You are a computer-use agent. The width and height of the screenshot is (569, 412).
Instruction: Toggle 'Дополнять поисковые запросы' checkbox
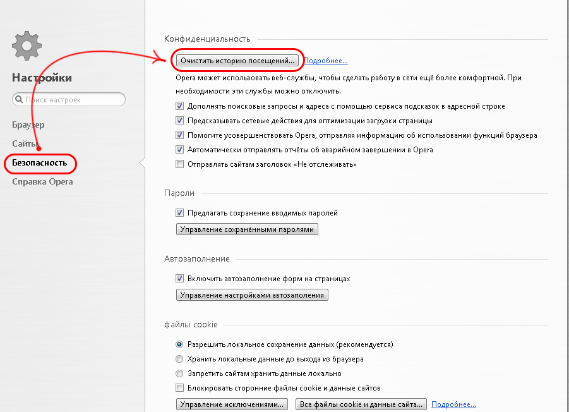[180, 106]
